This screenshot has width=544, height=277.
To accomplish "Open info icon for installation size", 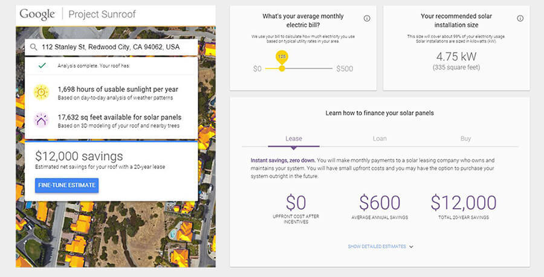I will [520, 19].
